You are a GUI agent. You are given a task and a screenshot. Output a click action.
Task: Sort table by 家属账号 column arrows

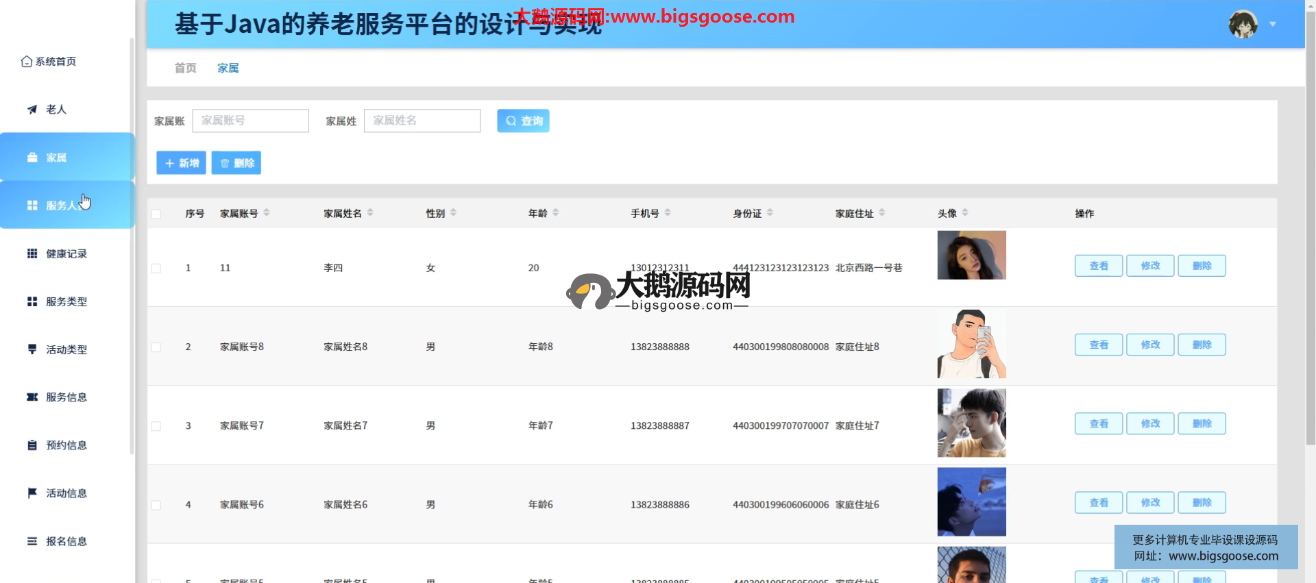pos(267,213)
